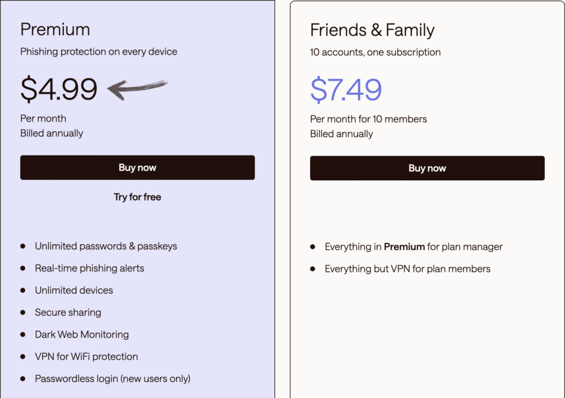Click the bullet beside Dark Web Monitoring
The height and width of the screenshot is (398, 565).
[22, 335]
